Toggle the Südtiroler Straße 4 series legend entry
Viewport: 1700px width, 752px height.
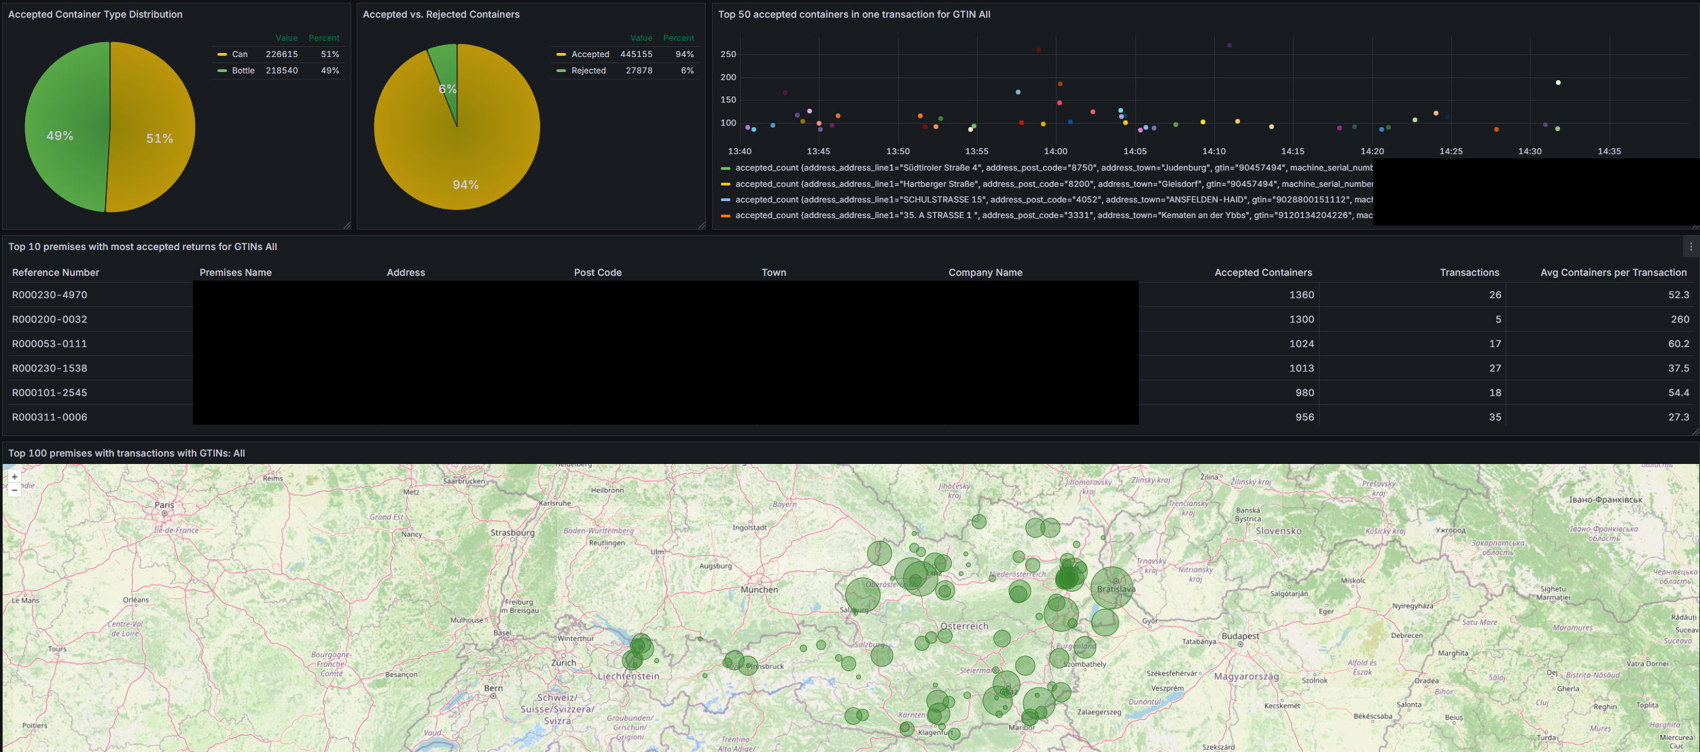1054,168
